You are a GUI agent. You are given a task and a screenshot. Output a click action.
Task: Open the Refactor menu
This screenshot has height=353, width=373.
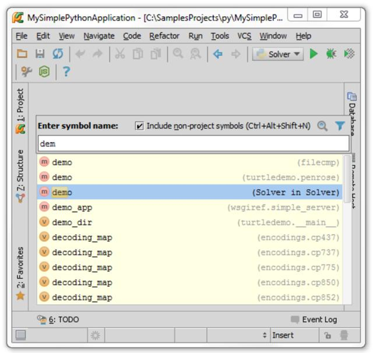click(x=164, y=36)
